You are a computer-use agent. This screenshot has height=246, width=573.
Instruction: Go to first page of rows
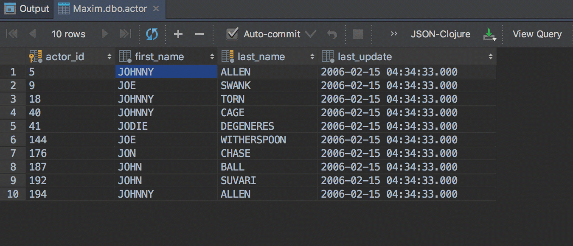[x=12, y=34]
